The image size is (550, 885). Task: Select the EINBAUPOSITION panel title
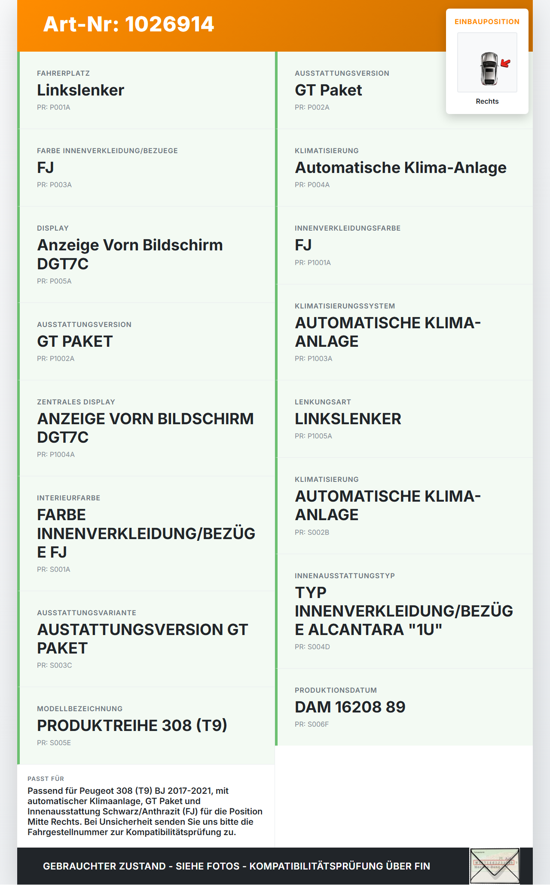click(x=487, y=22)
